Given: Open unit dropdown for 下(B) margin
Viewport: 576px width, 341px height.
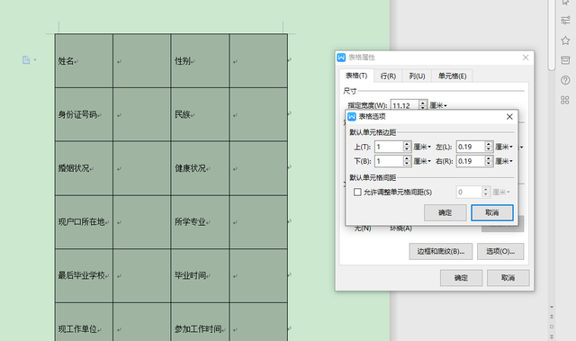Looking at the screenshot, I should [x=422, y=161].
